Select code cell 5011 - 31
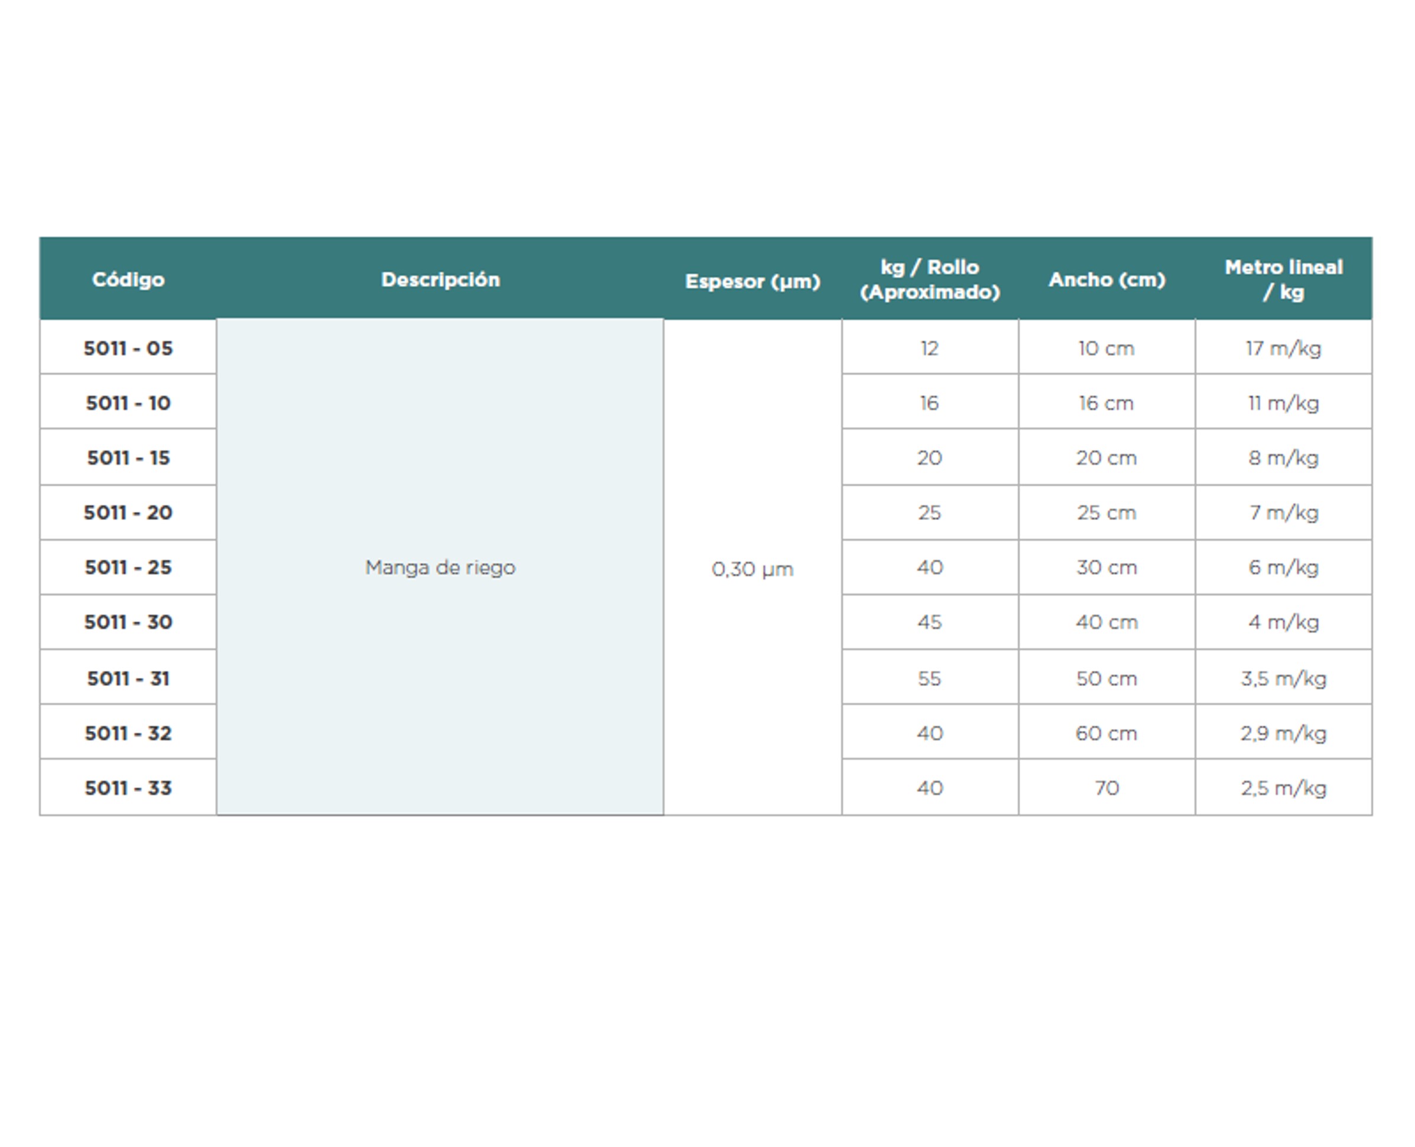Screen dimensions: 1415x1147 [128, 678]
